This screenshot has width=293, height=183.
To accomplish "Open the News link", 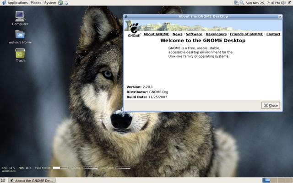I will click(177, 34).
